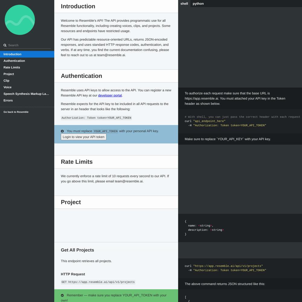Click the Authentication section heading
Image resolution: width=302 pixels, height=302 pixels.
click(x=82, y=76)
